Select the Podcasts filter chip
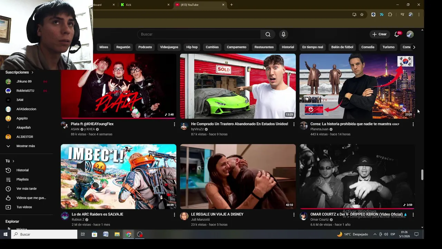This screenshot has height=249, width=442. [145, 47]
